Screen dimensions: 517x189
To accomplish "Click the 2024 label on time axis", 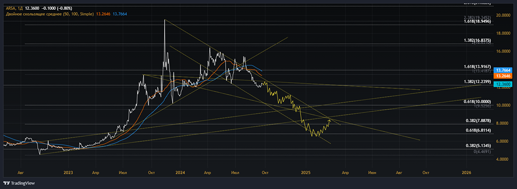I will pos(180,172).
